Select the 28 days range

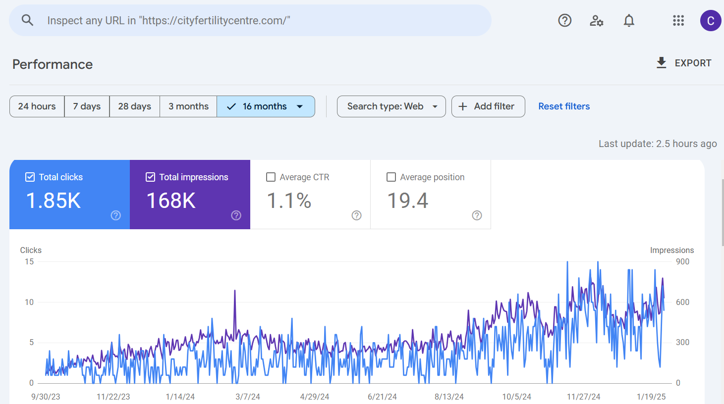point(135,106)
